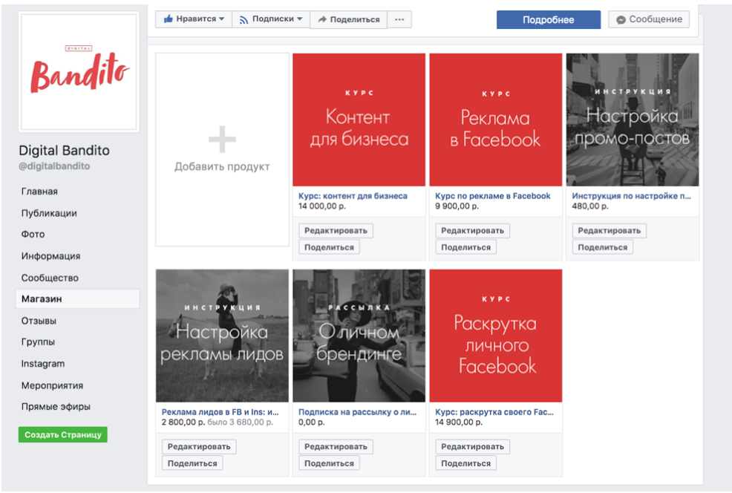Image resolution: width=732 pixels, height=493 pixels.
Task: Click the share arrow icon on Поделиться
Action: point(322,19)
